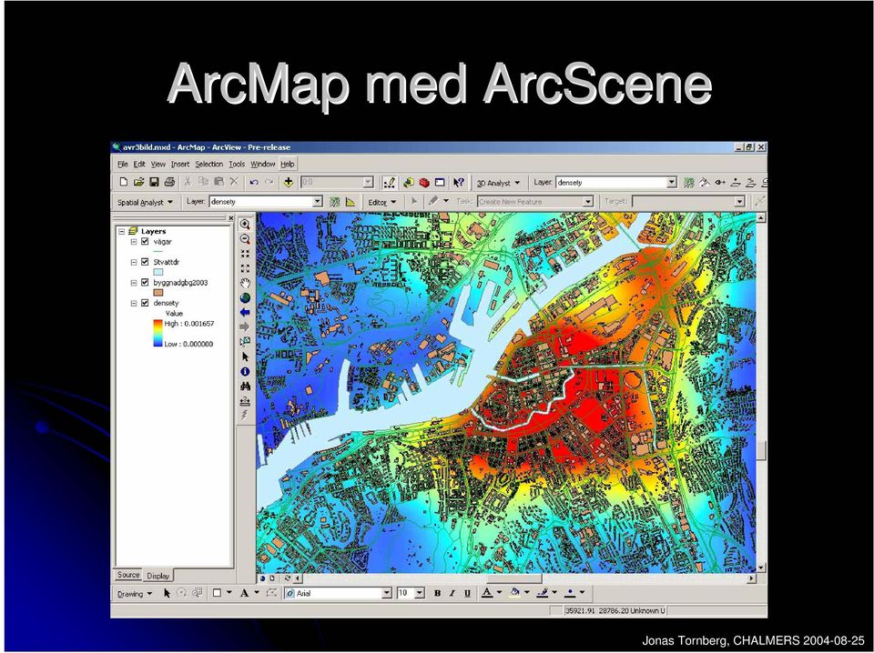The width and height of the screenshot is (874, 653).
Task: Click the horizontal map scrollbar thumb
Action: (513, 579)
